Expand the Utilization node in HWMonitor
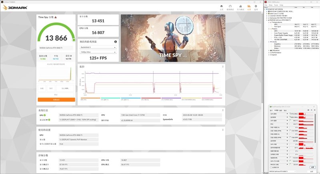 pos(269,50)
